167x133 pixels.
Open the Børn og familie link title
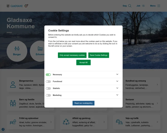[x=27, y=99]
